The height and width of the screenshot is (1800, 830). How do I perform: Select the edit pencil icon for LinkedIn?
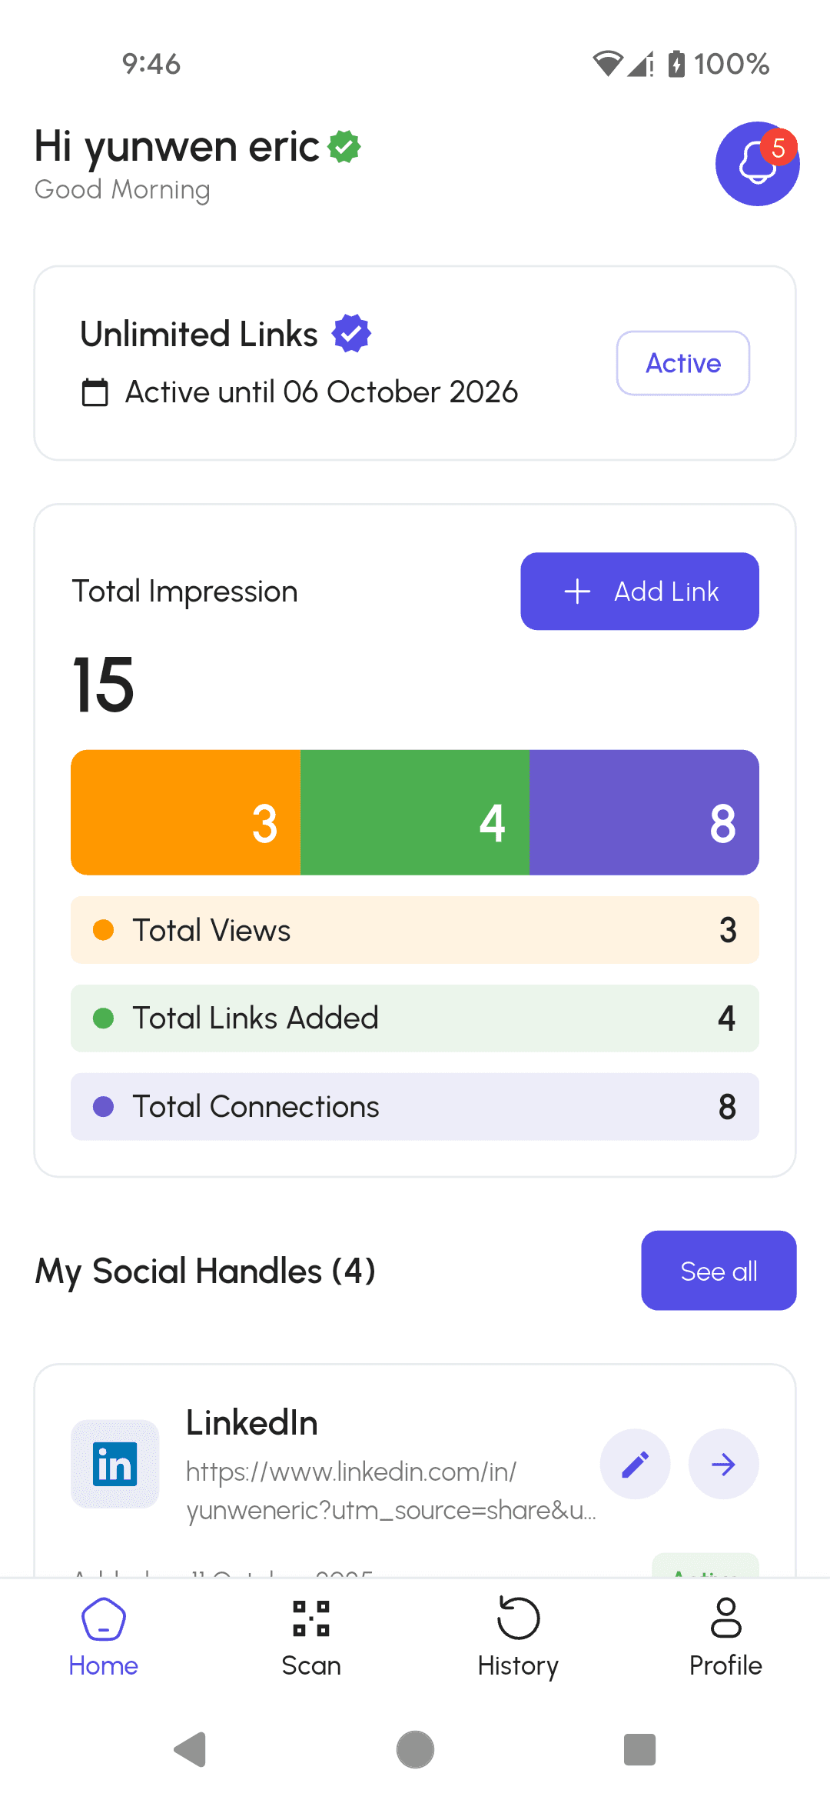tap(635, 1464)
